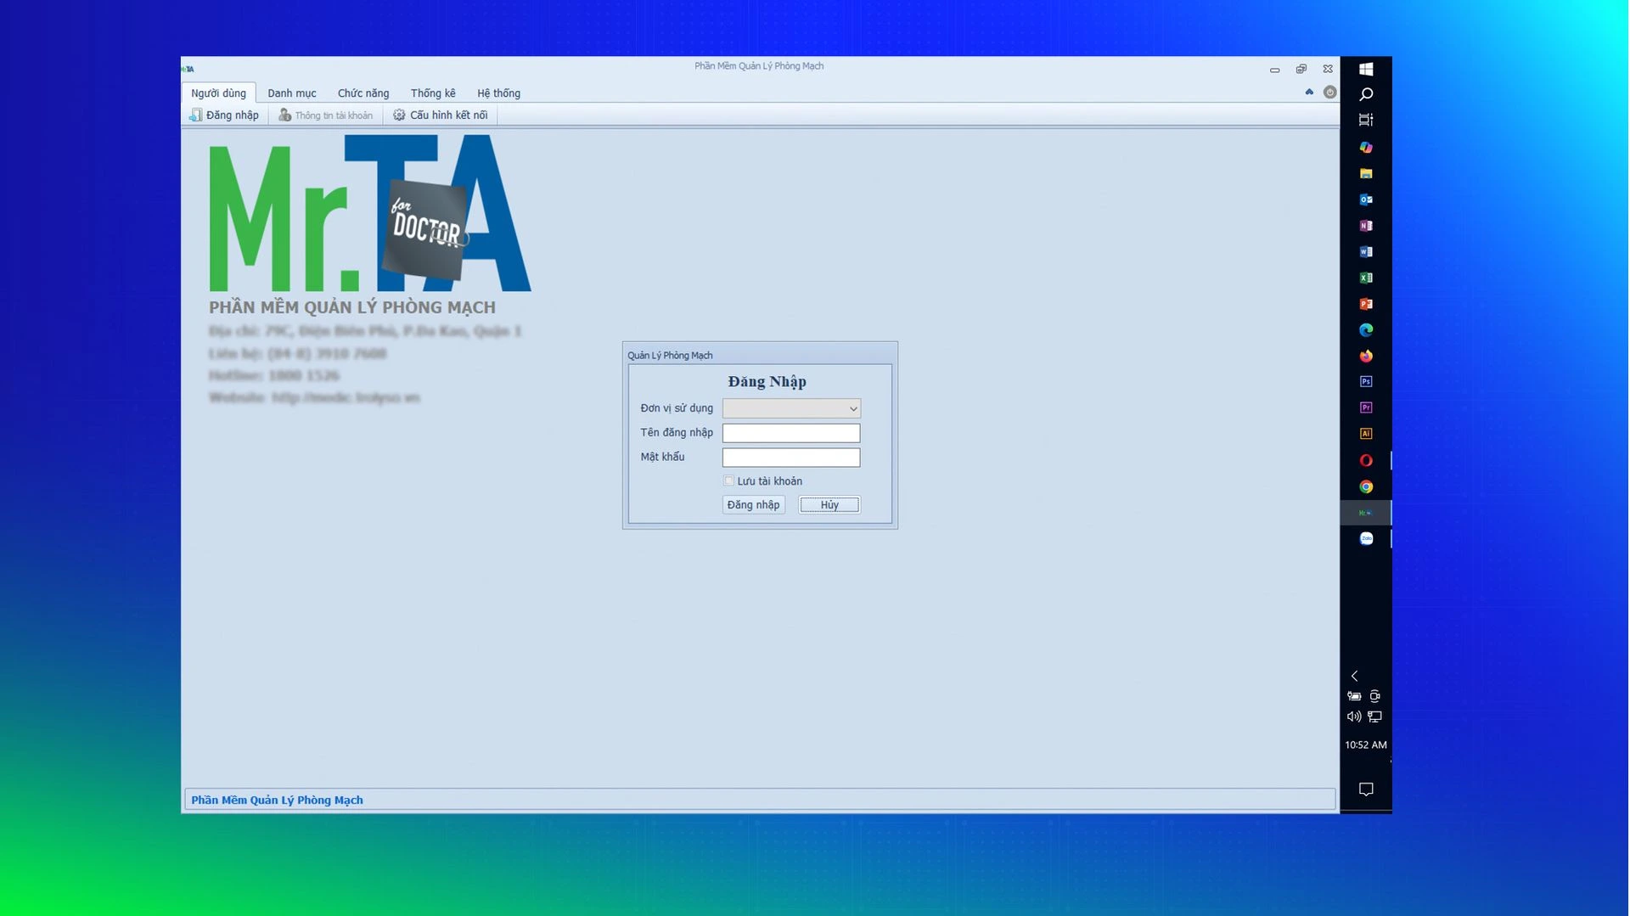This screenshot has height=916, width=1630.
Task: Click the volume icon in system tray
Action: tap(1353, 717)
